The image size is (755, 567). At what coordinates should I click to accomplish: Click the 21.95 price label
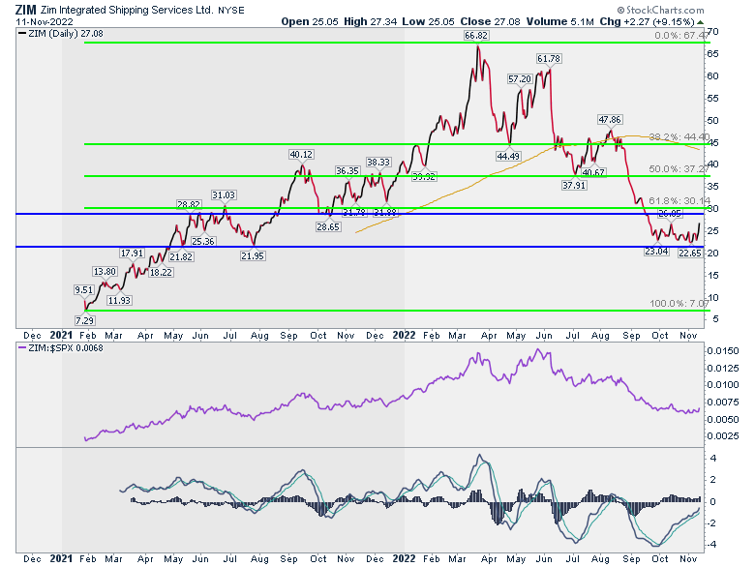click(253, 256)
